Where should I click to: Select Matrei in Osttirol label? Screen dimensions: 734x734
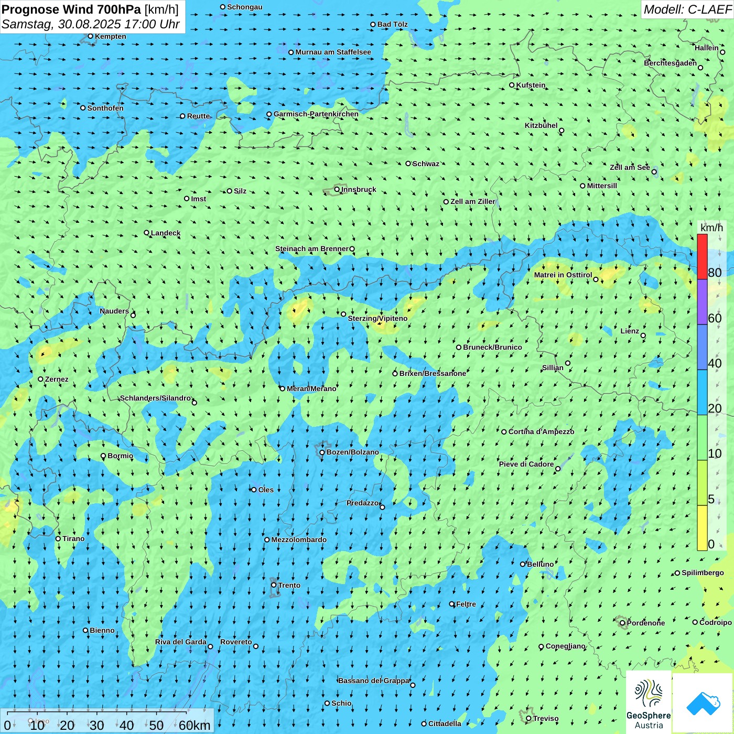(x=563, y=275)
